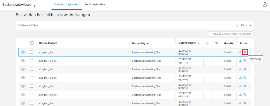270x106 pixels.
Task: Open the user account profile icon
Action: [x=265, y=5]
